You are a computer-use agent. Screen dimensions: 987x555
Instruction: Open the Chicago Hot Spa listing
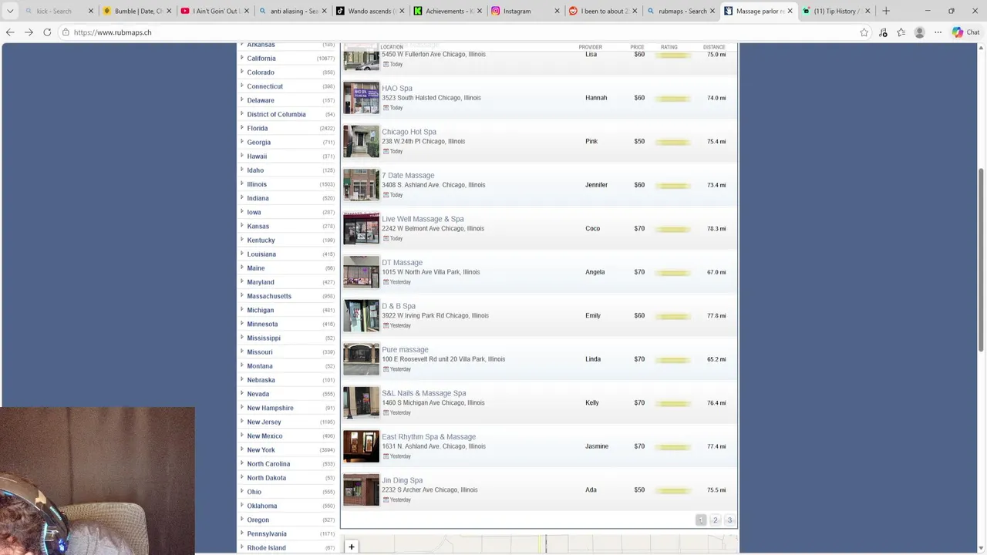tap(409, 132)
